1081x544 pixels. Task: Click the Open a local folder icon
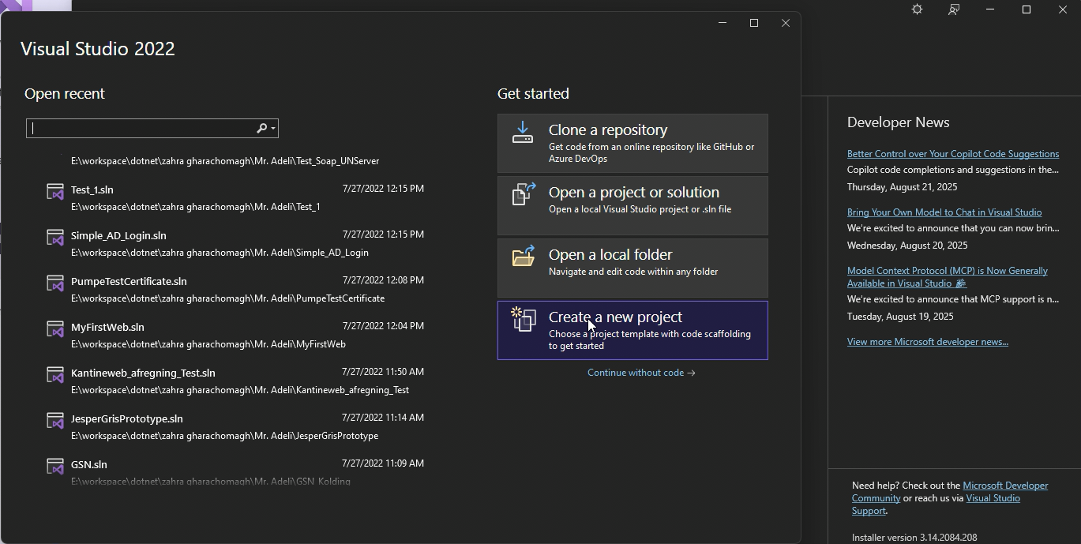pos(524,256)
